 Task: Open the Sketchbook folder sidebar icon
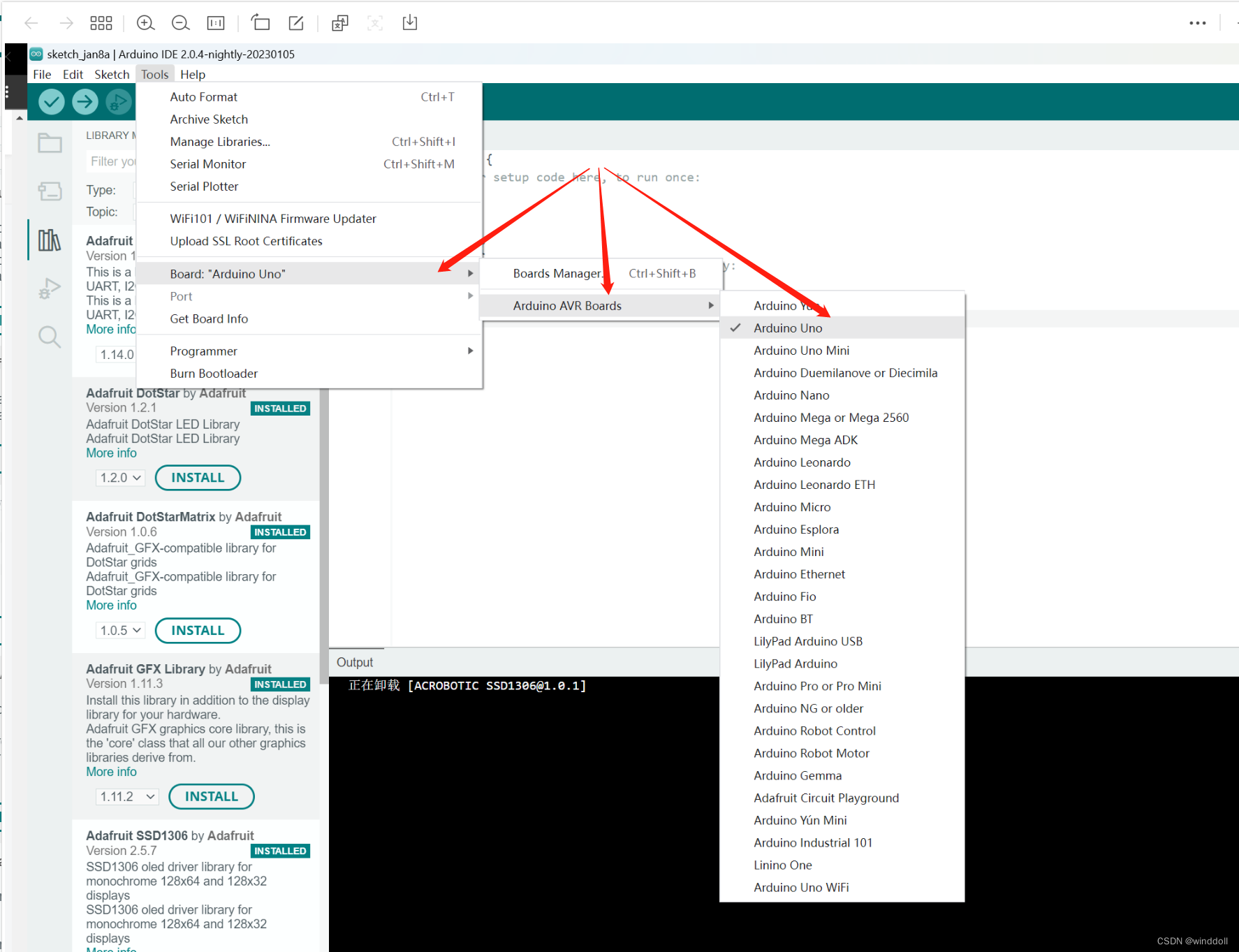pos(50,143)
